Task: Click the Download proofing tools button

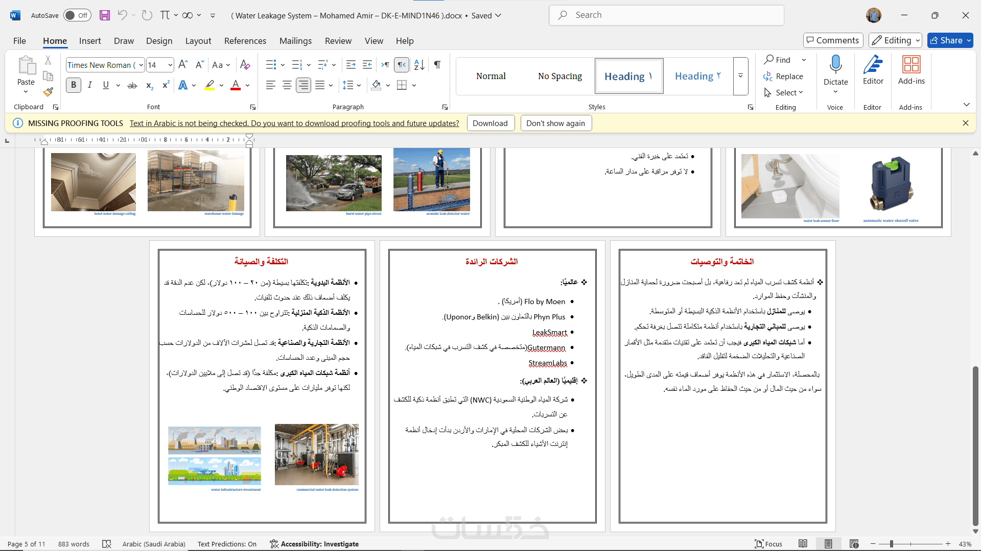Action: 489,123
